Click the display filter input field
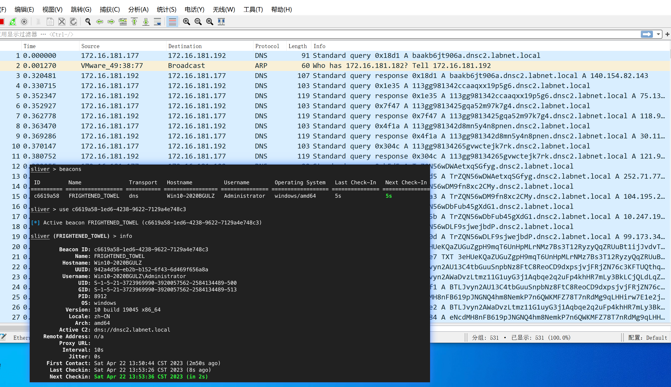The width and height of the screenshot is (671, 387). [319, 34]
